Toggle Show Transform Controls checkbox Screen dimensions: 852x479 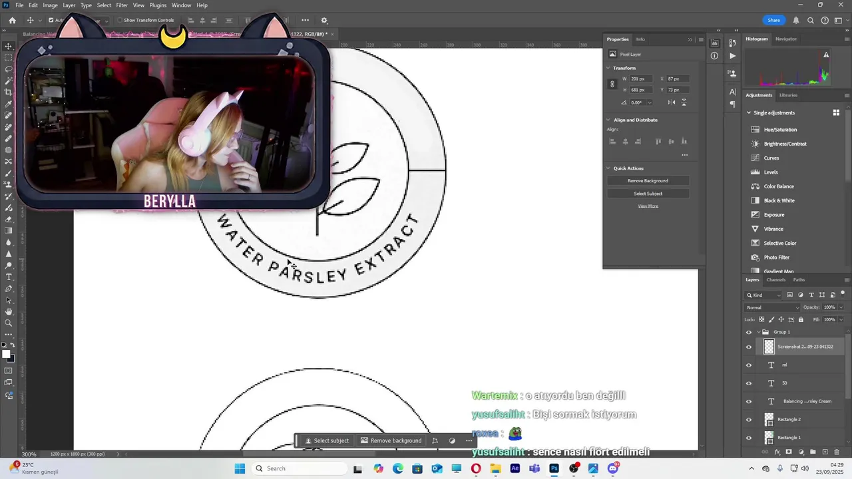pyautogui.click(x=120, y=20)
